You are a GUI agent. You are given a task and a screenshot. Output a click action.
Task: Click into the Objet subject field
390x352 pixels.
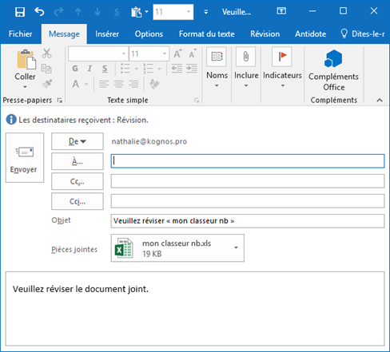click(x=248, y=221)
